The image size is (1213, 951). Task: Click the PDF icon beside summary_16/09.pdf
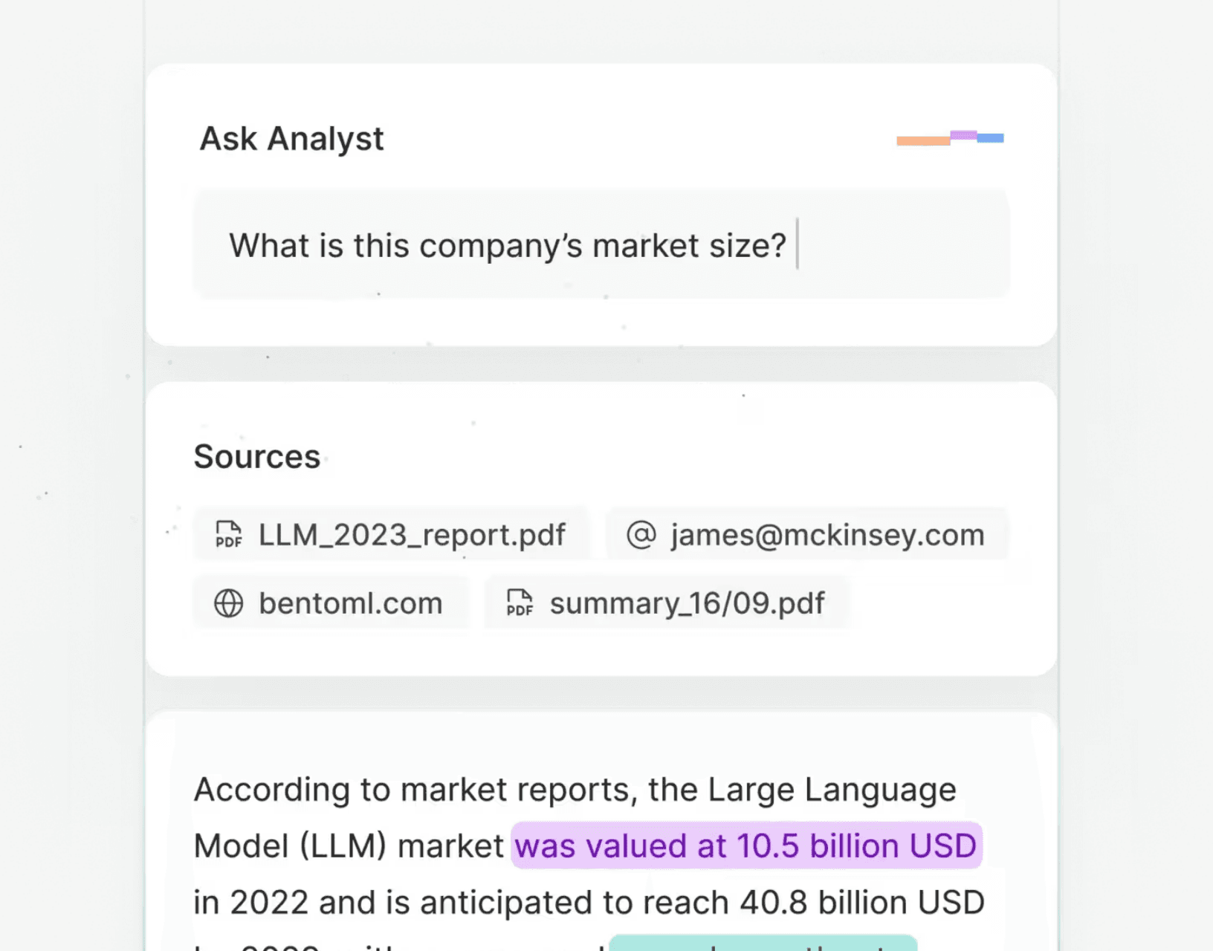[x=520, y=603]
